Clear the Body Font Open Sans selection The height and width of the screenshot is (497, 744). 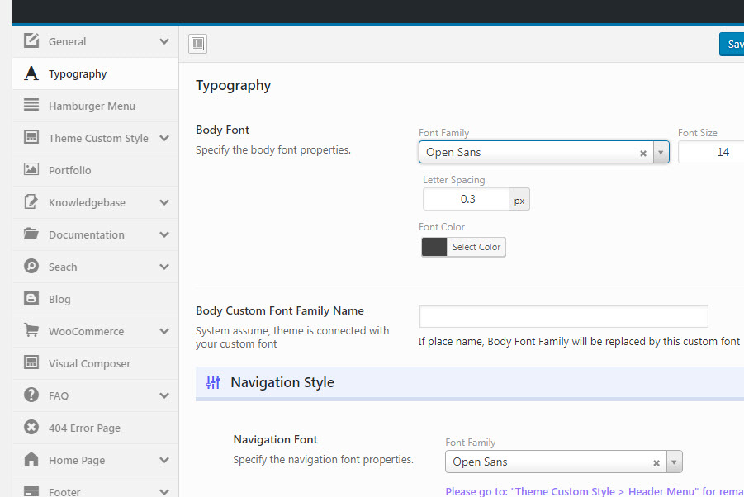(x=643, y=153)
